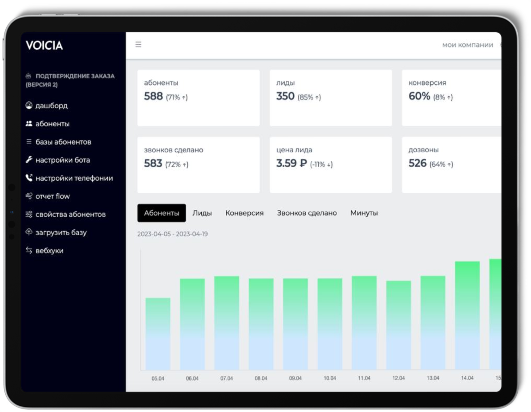
Task: Click the bot icon beside ПОДТВЕРЖДЕНИЕ ЗАКАЗА
Action: (x=28, y=76)
